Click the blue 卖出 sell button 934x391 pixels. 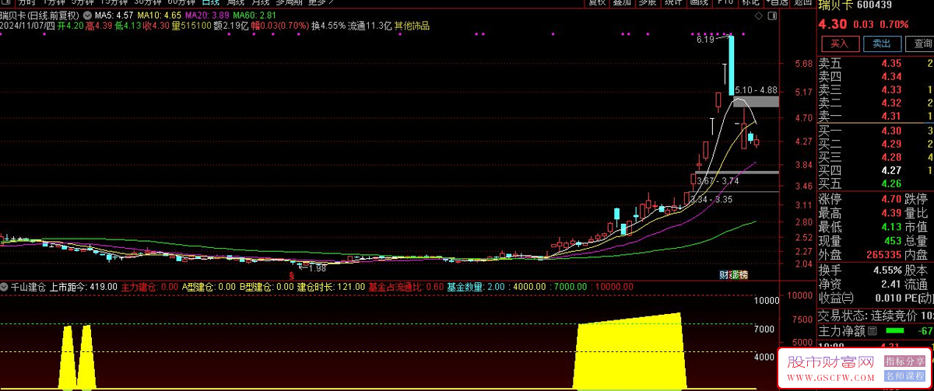pos(882,44)
